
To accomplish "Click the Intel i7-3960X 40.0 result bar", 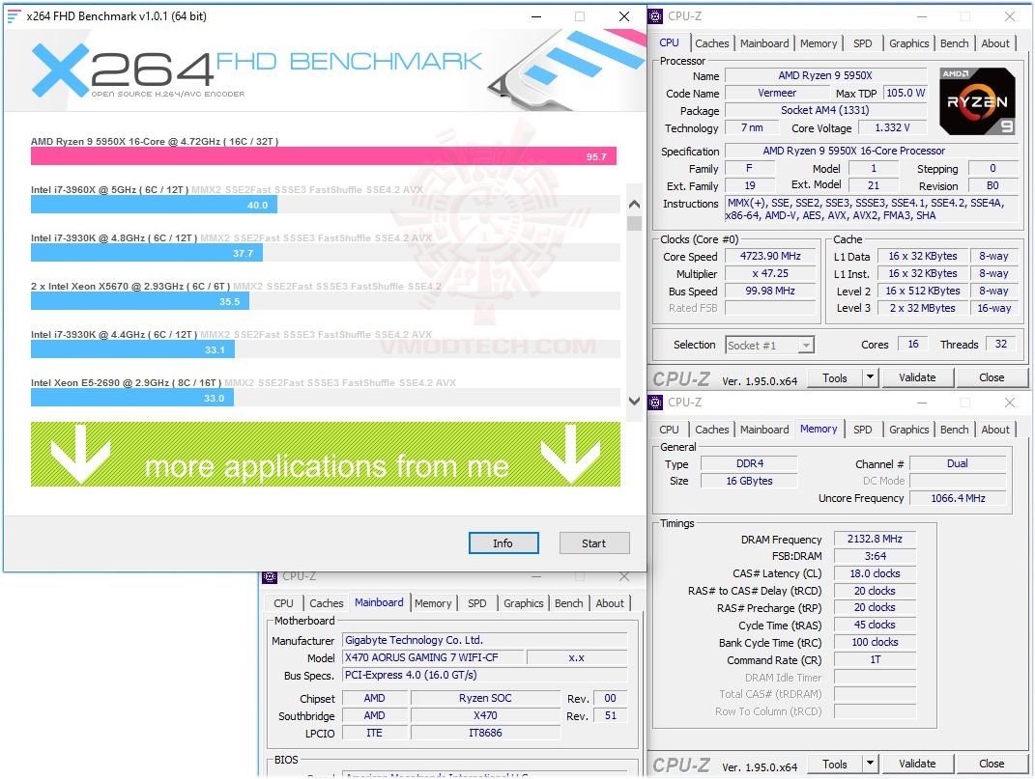I will click(x=154, y=205).
